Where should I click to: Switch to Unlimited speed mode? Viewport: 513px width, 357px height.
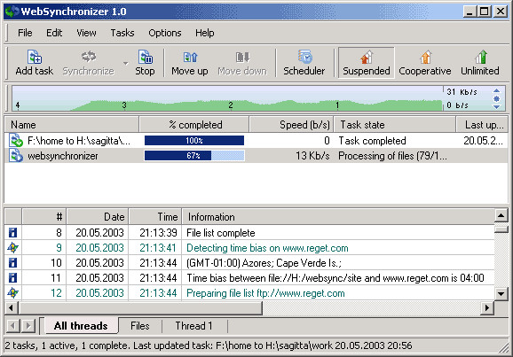point(480,63)
